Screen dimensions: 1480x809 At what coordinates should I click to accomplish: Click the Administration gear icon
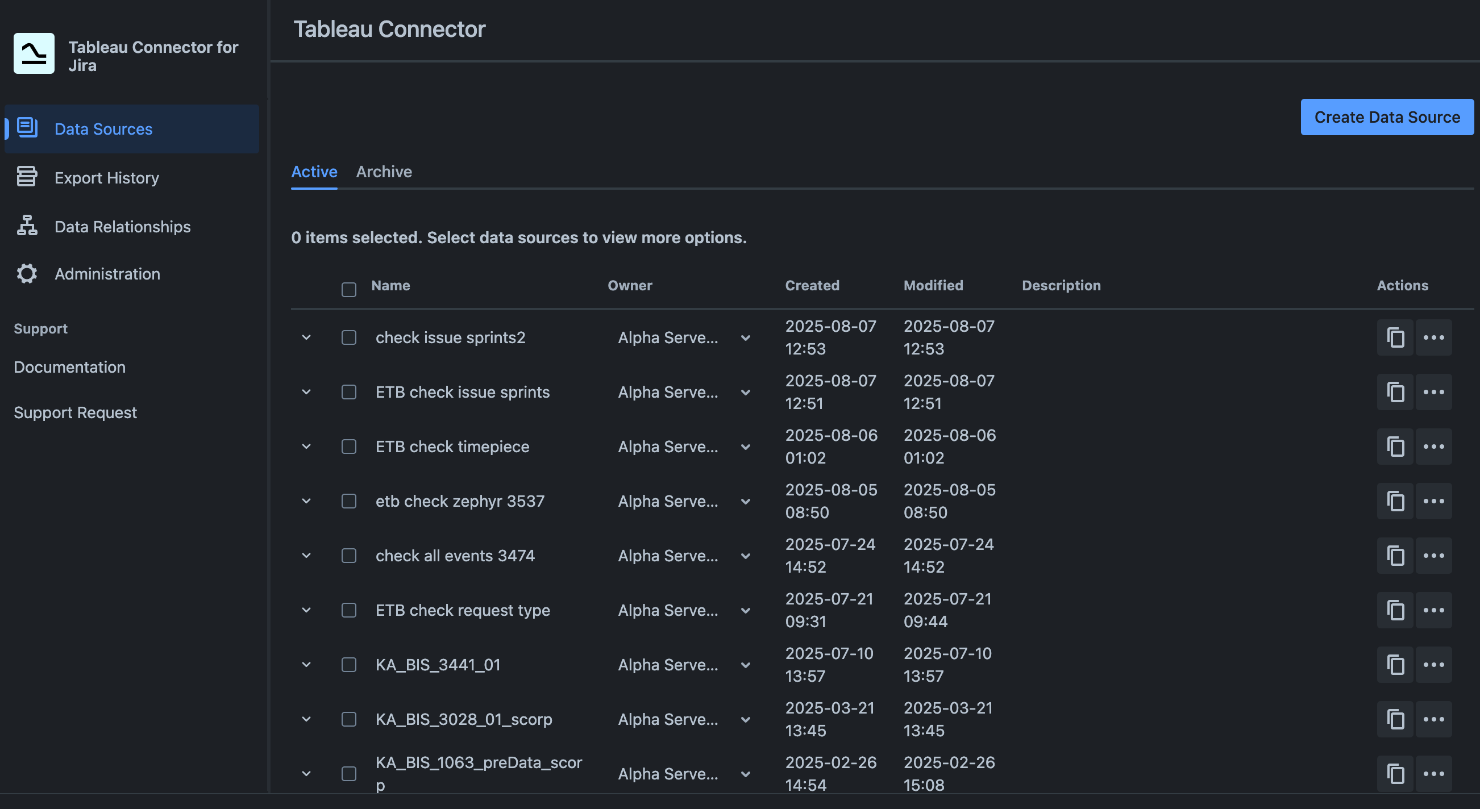pyautogui.click(x=26, y=274)
